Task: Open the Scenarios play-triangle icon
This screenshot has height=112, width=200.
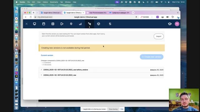Action: [x=62, y=24]
